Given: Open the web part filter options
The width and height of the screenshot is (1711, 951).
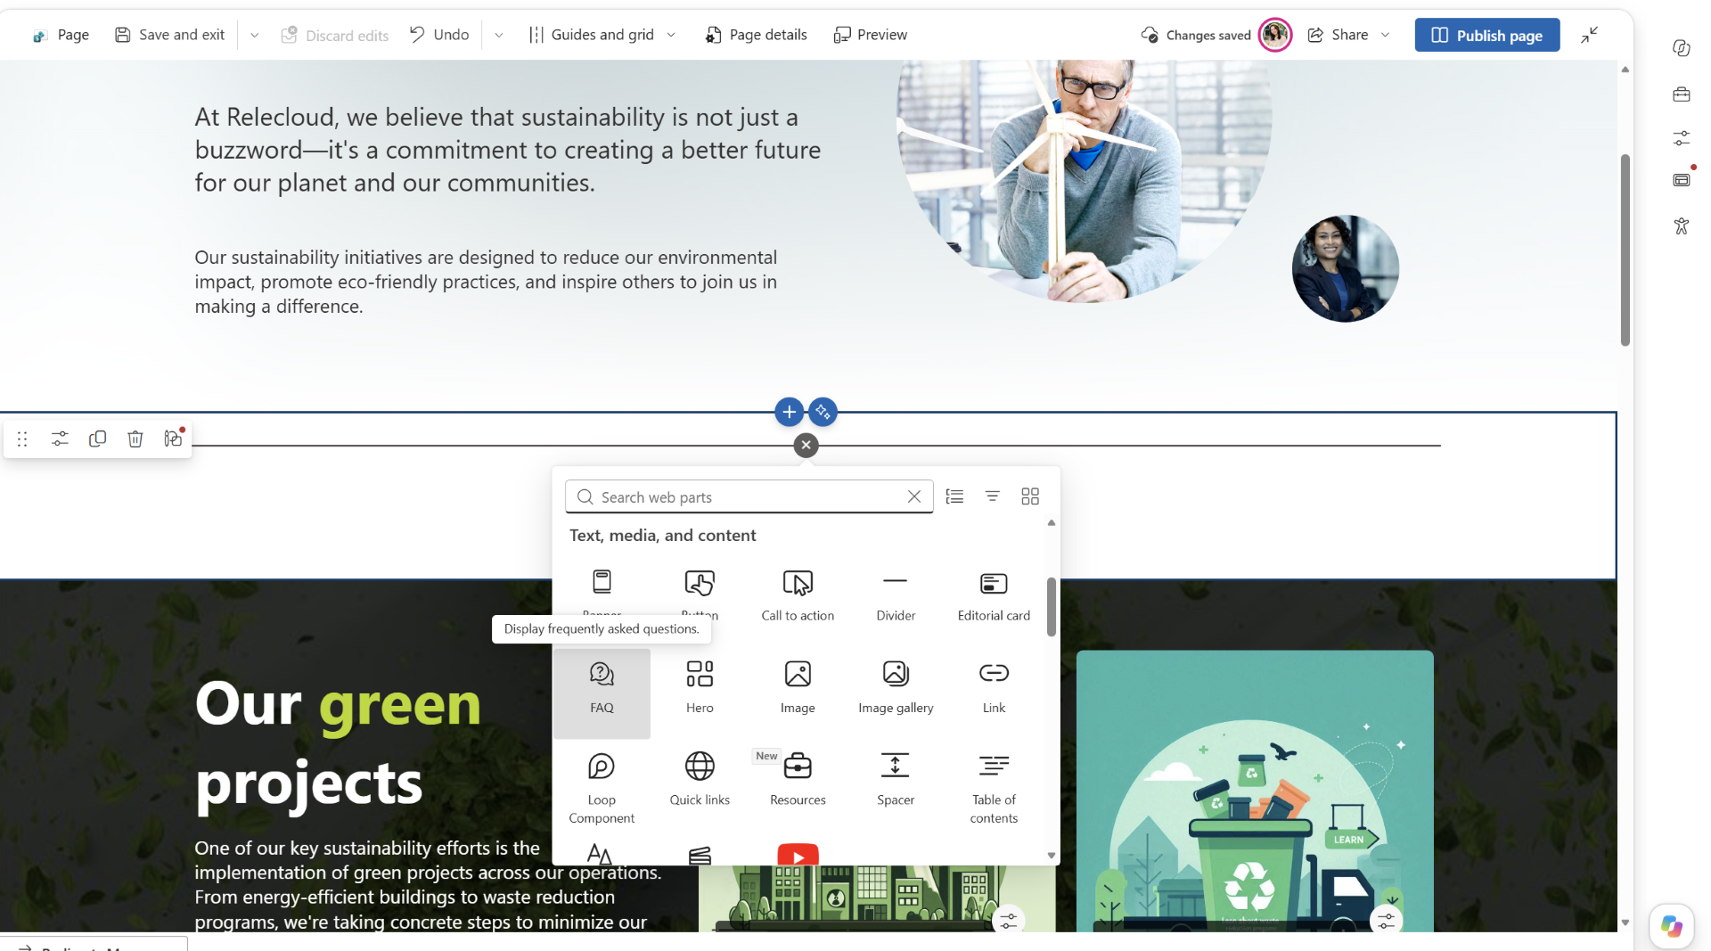Looking at the screenshot, I should tap(992, 496).
